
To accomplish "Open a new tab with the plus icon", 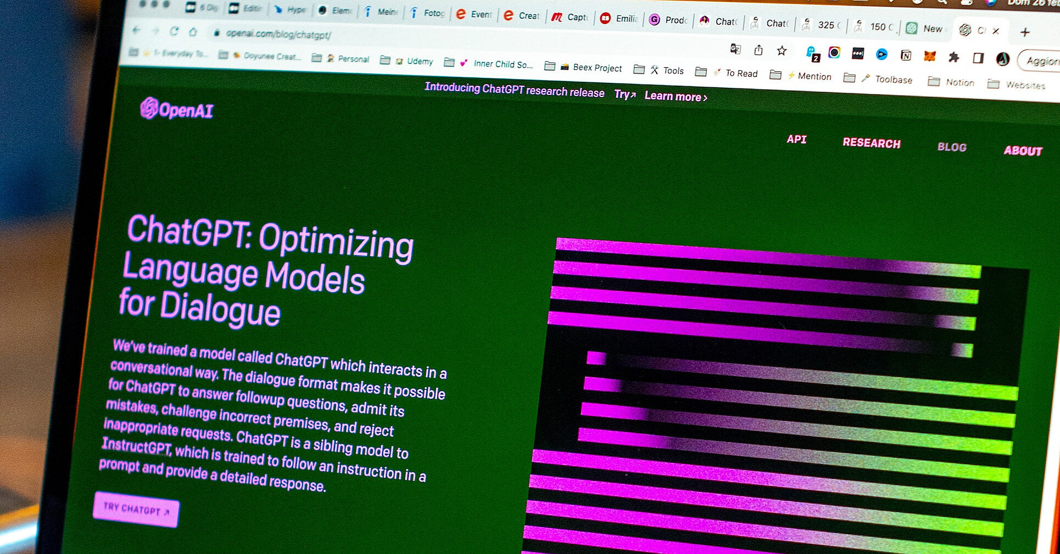I will click(1025, 32).
